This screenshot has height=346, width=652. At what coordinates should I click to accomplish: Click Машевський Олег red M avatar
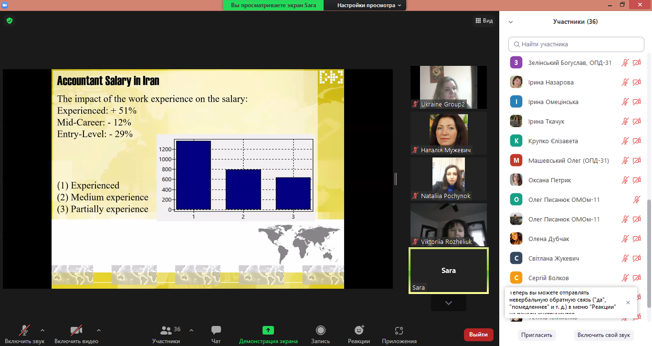[516, 160]
